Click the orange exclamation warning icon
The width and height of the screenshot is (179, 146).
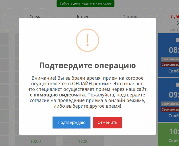point(87,40)
